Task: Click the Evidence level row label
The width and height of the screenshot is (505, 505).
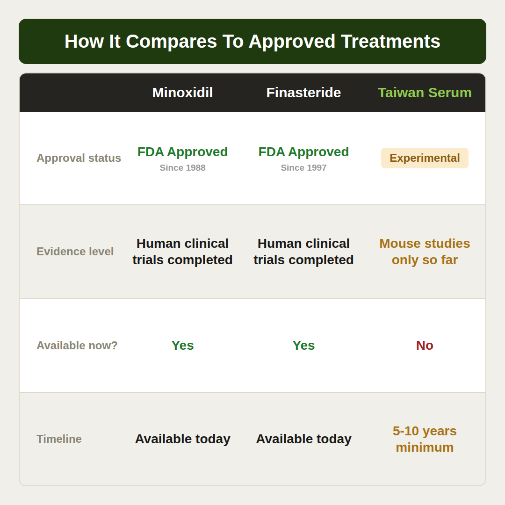Action: tap(75, 252)
